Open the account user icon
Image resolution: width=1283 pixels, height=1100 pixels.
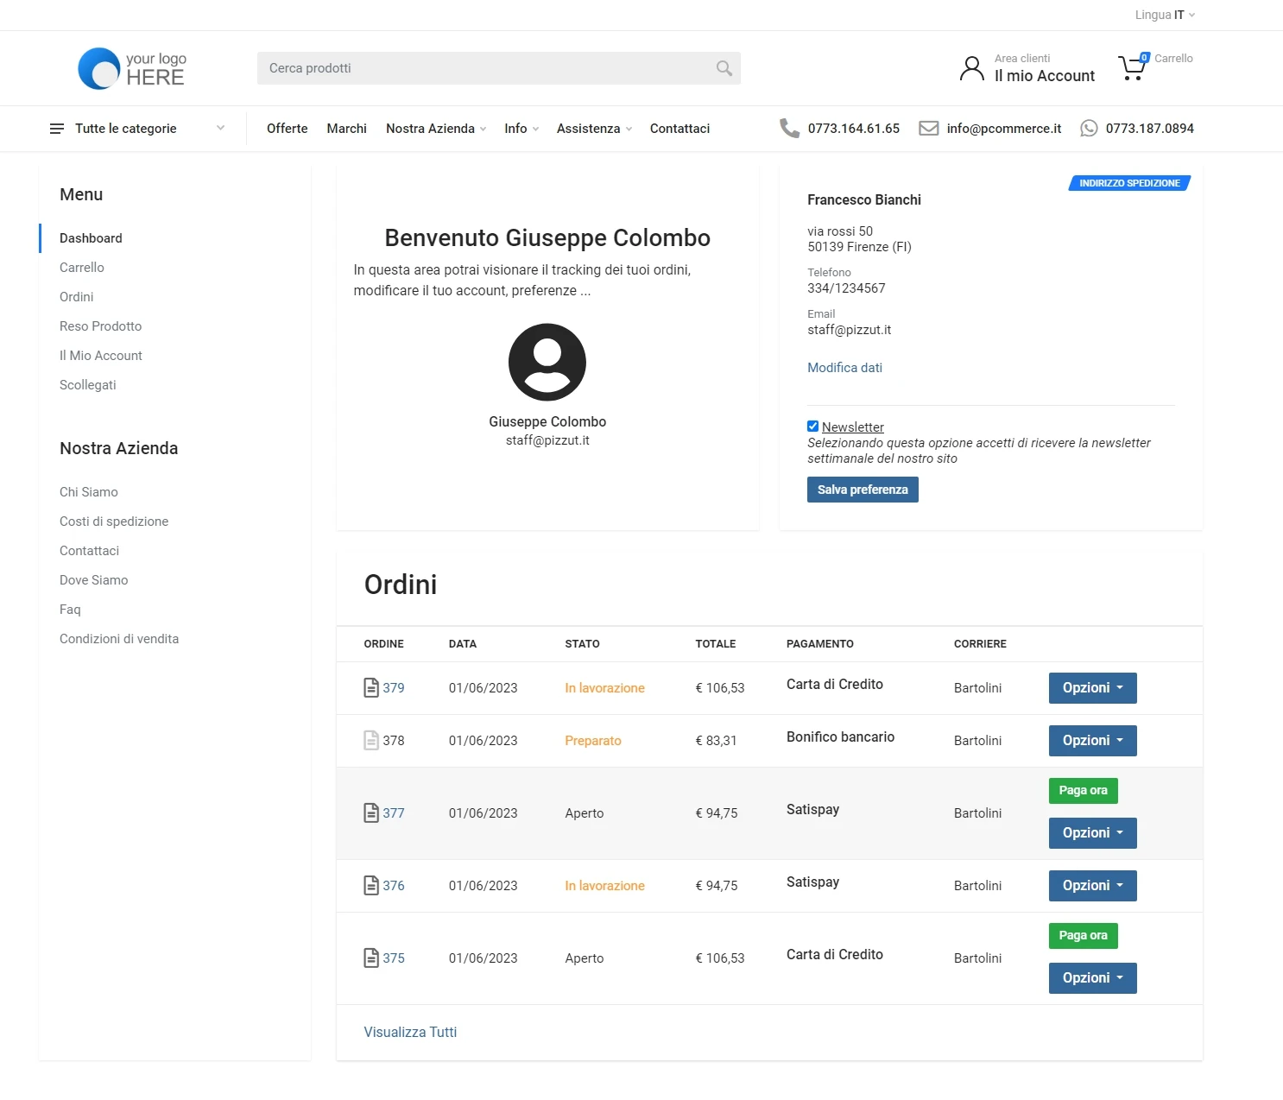[972, 68]
